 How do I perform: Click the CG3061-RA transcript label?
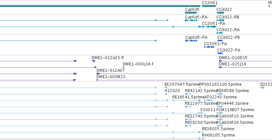[x=214, y=23]
